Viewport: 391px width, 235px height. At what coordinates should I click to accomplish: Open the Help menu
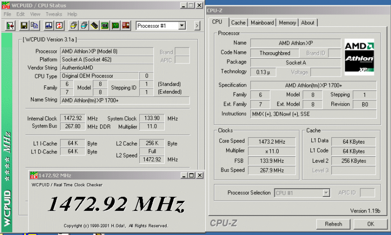pos(72,14)
